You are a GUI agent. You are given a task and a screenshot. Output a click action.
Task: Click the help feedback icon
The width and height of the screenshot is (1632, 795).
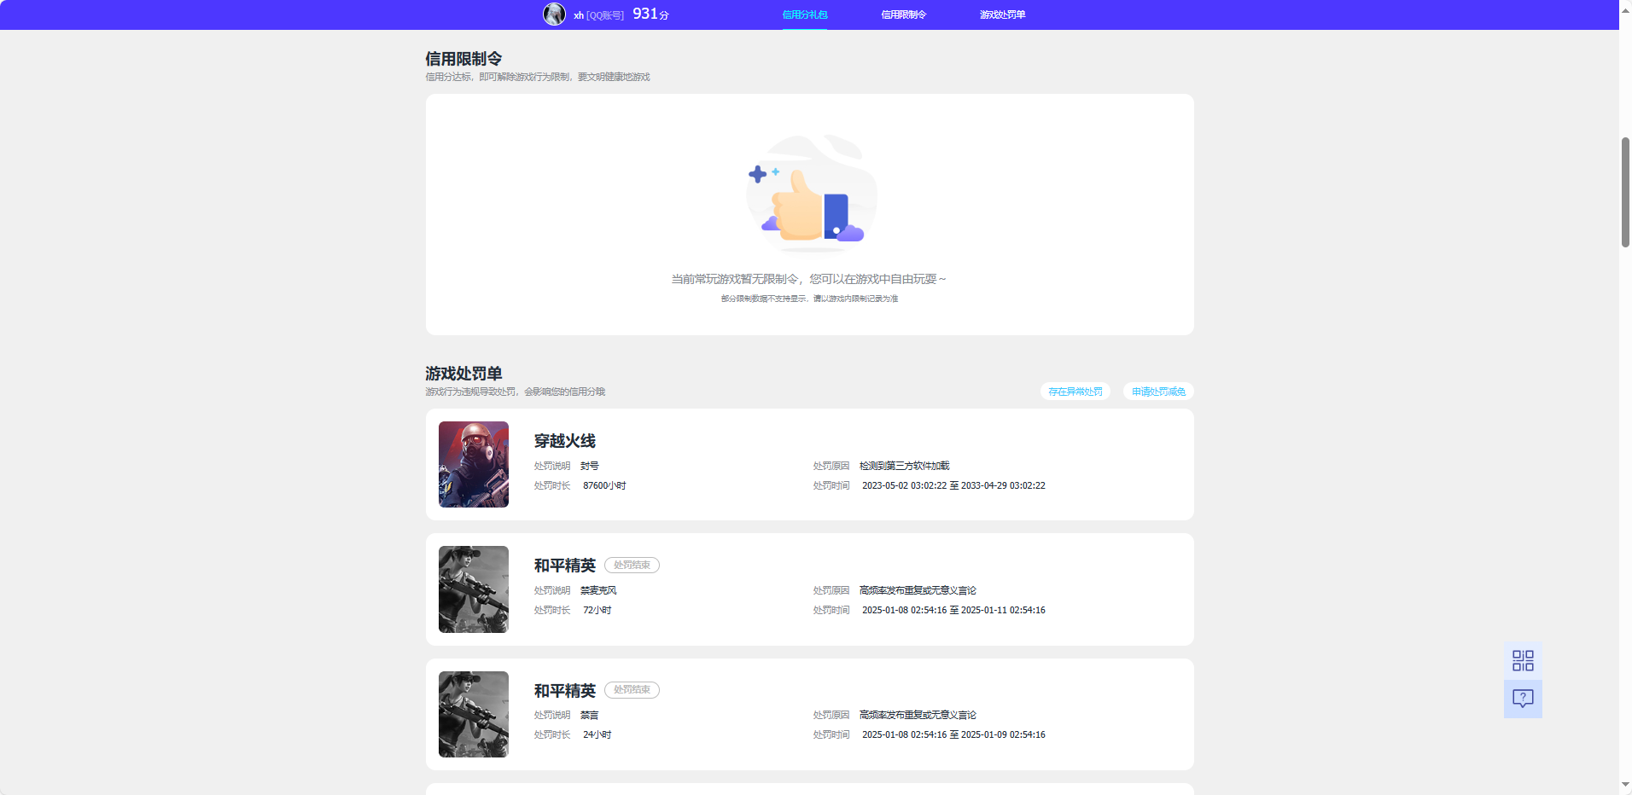1522,698
